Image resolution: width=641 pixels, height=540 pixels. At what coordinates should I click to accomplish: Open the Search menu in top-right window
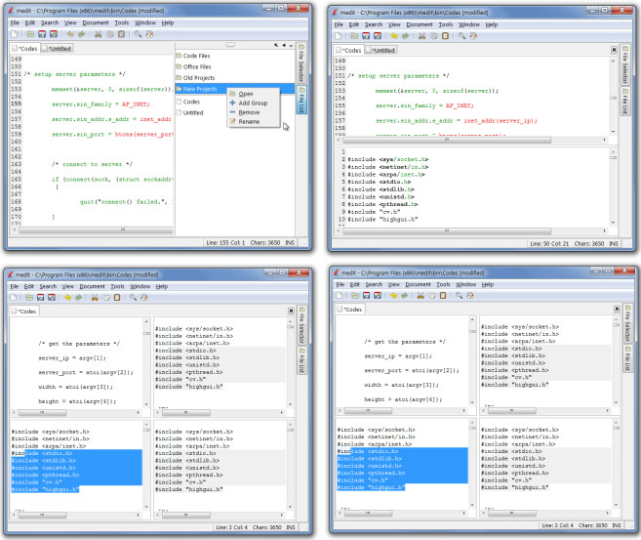(374, 24)
